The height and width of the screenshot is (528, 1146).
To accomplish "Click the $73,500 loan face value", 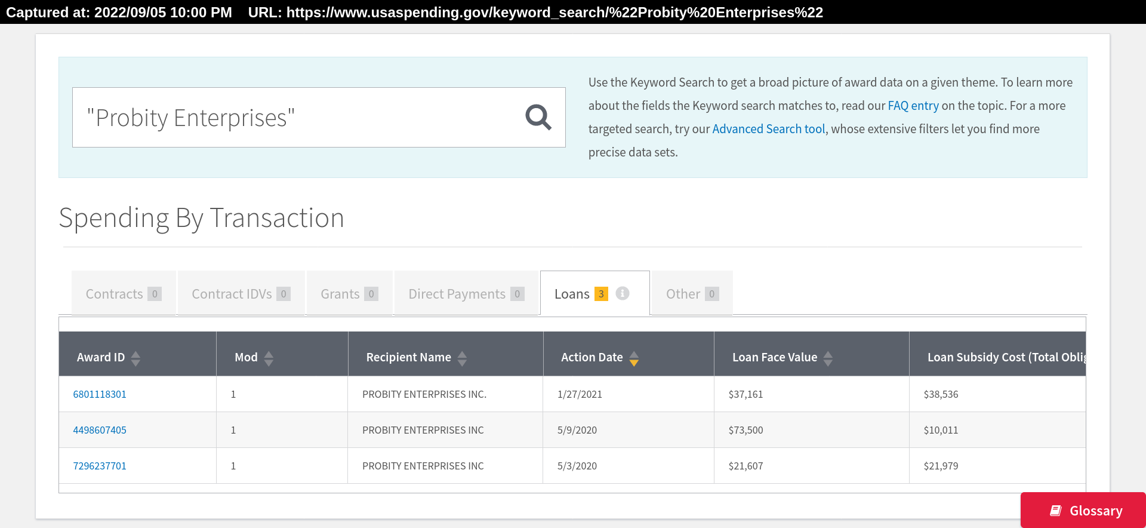I will 745,430.
